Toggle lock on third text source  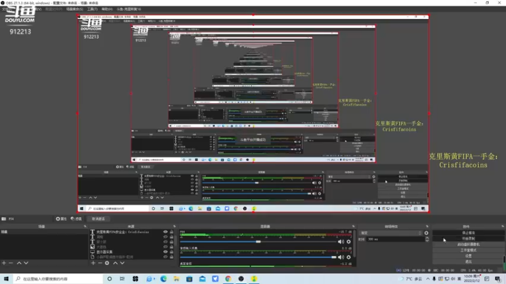(171, 242)
